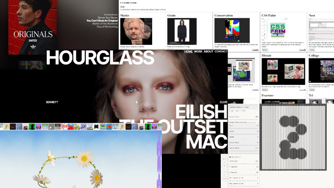Select Limitations in adidas Originals list
334x188 pixels.
(x=111, y=14)
